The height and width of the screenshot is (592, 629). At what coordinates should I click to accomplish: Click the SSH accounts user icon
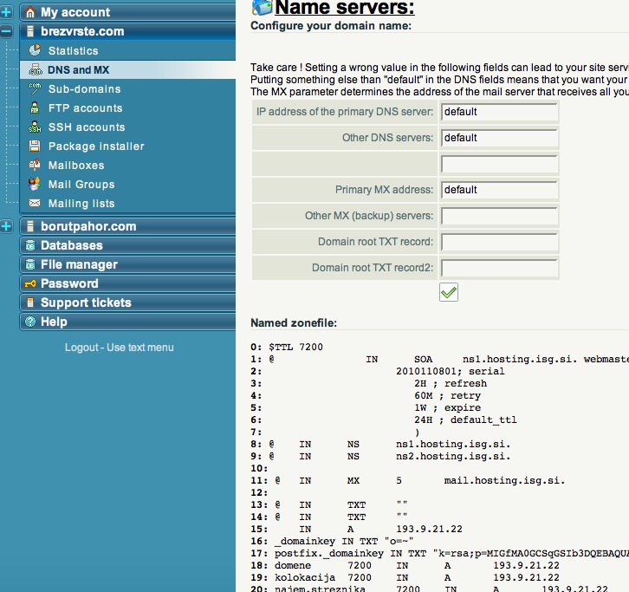(x=35, y=127)
